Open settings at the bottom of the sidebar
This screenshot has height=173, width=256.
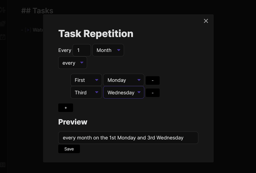coord(3,165)
